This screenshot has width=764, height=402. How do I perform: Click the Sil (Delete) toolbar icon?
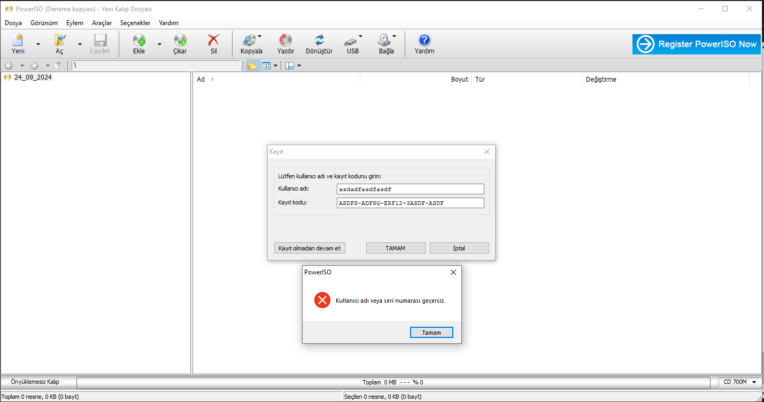tap(213, 44)
